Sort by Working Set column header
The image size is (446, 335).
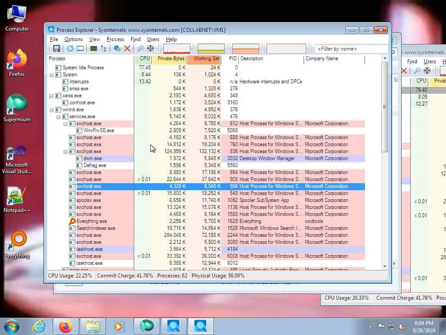coord(204,58)
